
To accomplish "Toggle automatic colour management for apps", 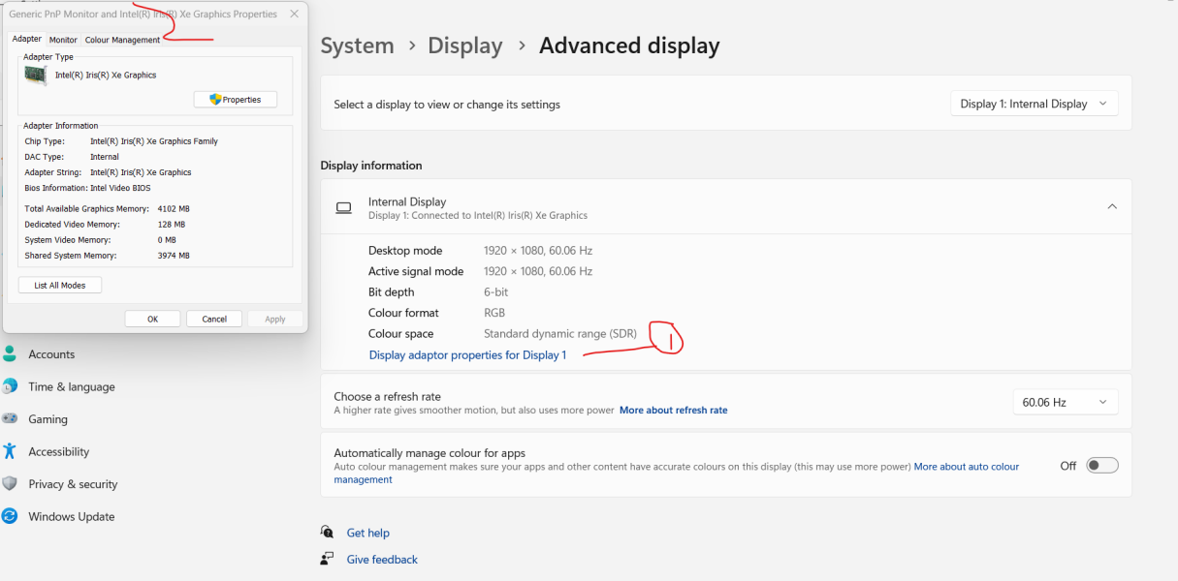I will (1101, 465).
